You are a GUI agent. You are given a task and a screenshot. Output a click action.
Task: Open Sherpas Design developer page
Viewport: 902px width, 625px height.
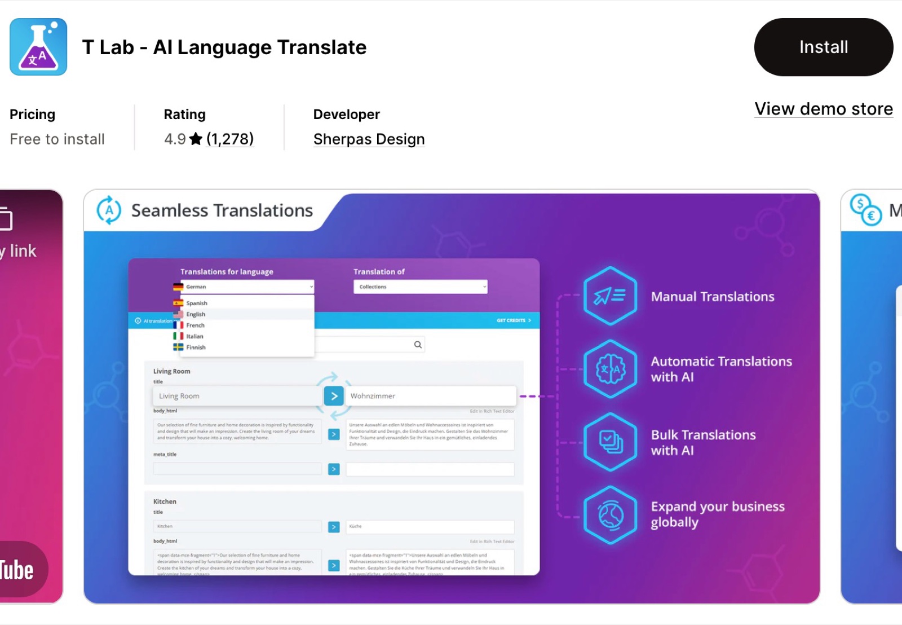369,139
